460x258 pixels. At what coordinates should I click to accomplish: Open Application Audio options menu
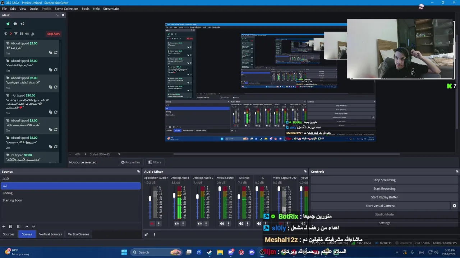158,224
